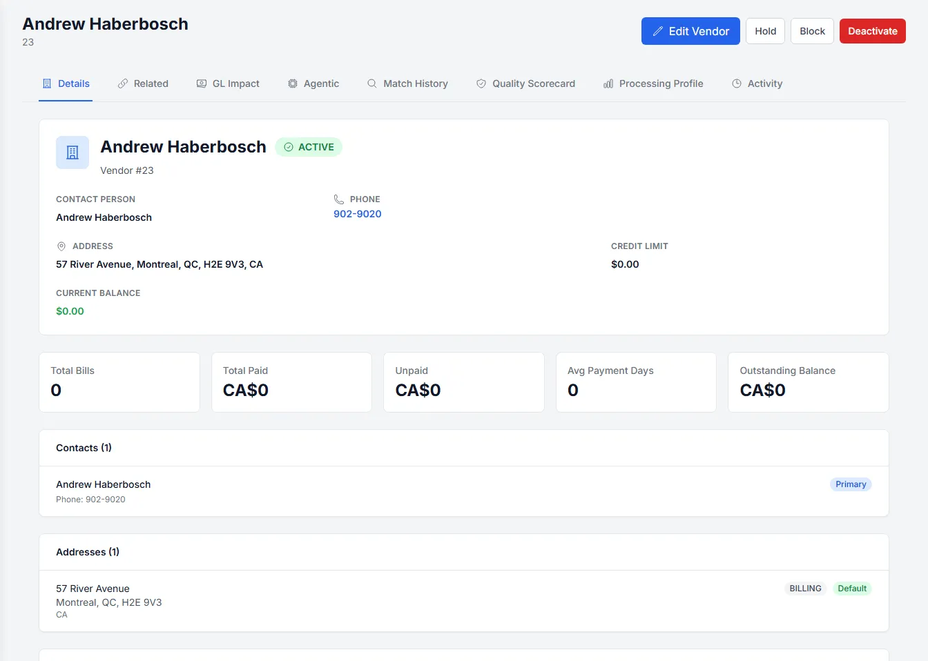This screenshot has height=661, width=928.
Task: Go to the Agentic tab
Action: click(x=313, y=83)
